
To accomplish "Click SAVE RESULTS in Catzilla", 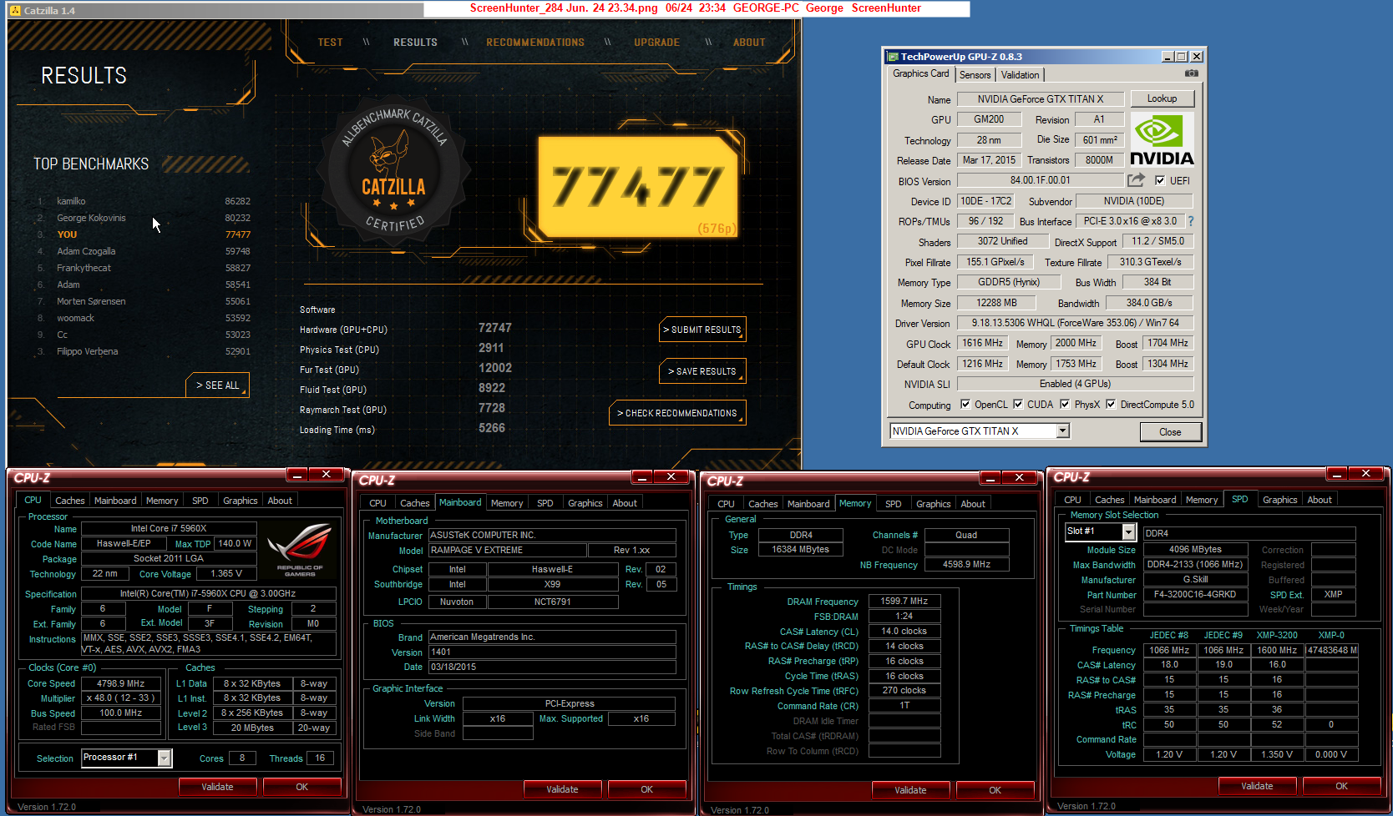I will coord(702,371).
